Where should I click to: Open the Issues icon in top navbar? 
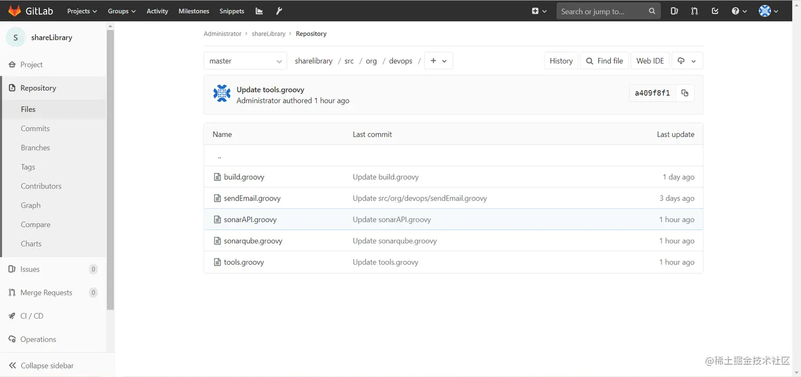click(674, 11)
